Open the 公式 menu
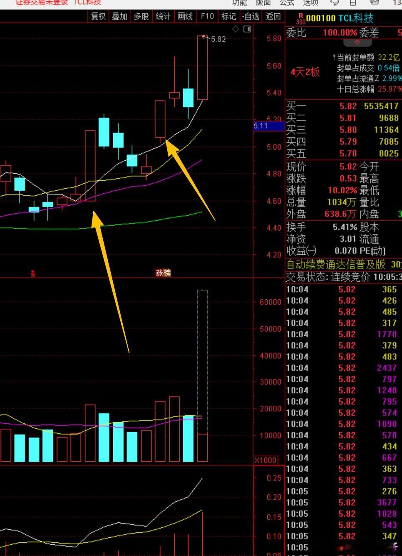402x556 pixels. pyautogui.click(x=287, y=2)
